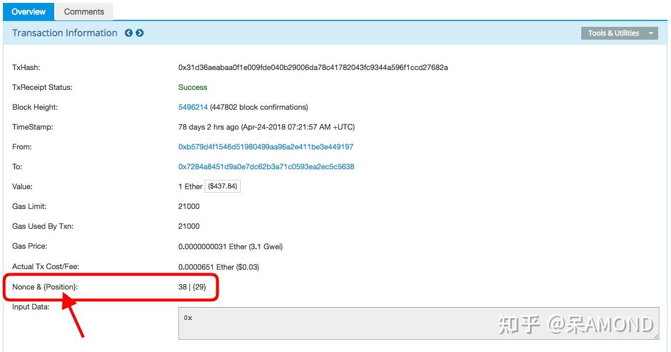Image resolution: width=671 pixels, height=352 pixels.
Task: Click the 0.0000651 Ether fee value
Action: pyautogui.click(x=219, y=267)
